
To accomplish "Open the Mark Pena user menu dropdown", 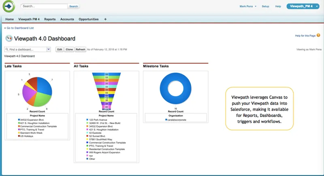I will (248, 6).
